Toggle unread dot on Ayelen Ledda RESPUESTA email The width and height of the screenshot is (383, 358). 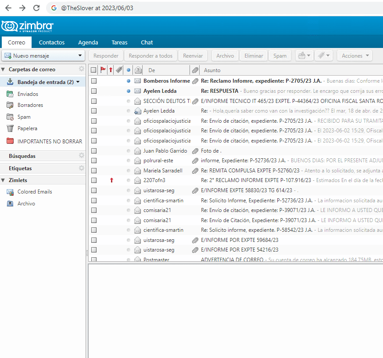click(129, 91)
